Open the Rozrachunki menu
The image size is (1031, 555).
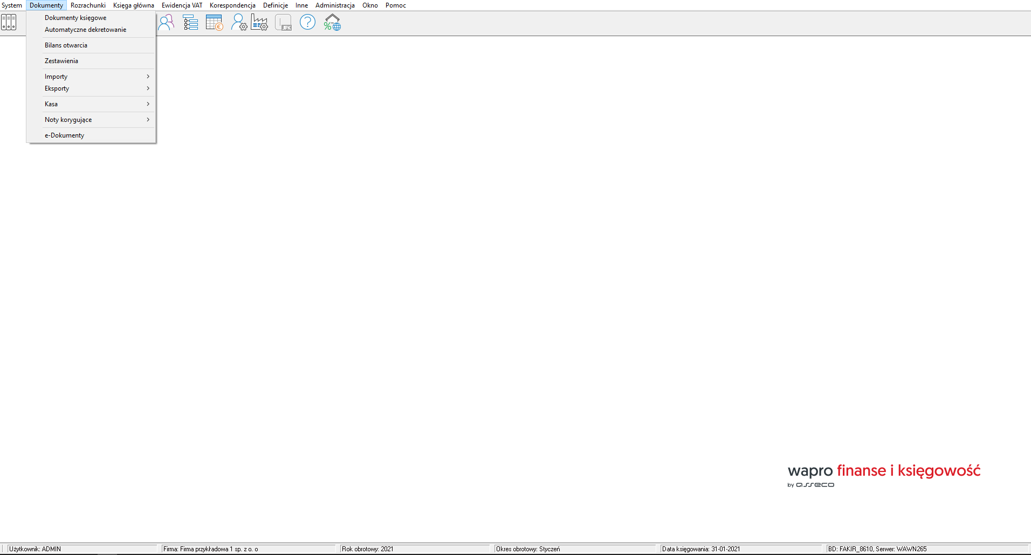(88, 5)
